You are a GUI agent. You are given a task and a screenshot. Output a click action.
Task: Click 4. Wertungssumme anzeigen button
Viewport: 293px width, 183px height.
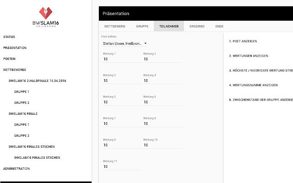(x=253, y=85)
